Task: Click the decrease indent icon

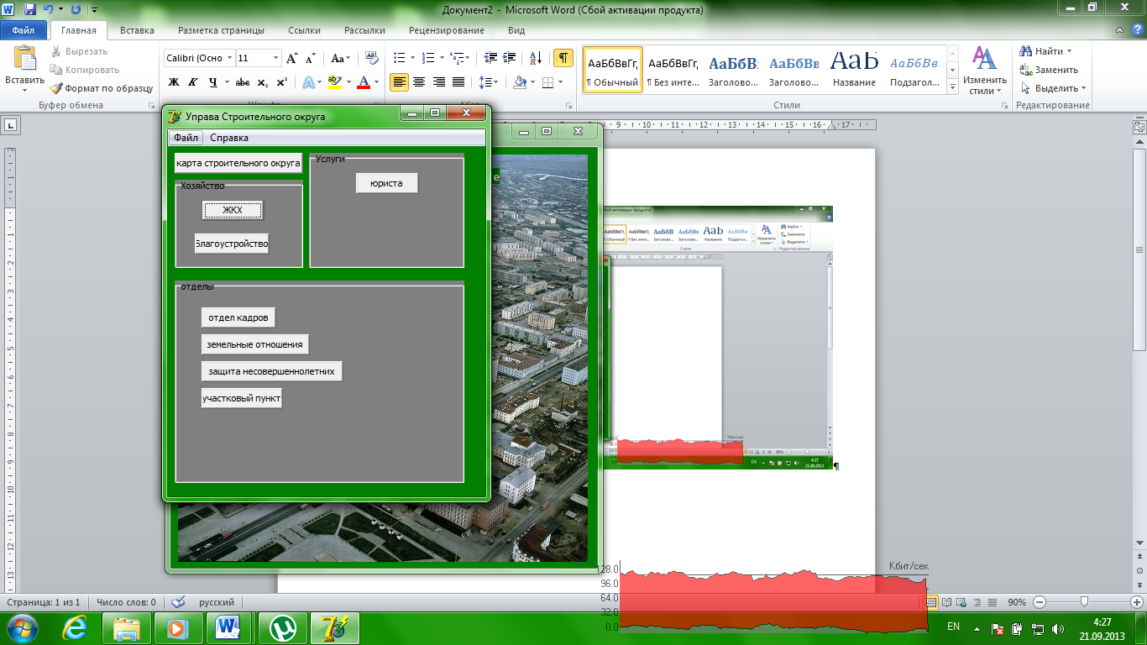Action: (490, 58)
